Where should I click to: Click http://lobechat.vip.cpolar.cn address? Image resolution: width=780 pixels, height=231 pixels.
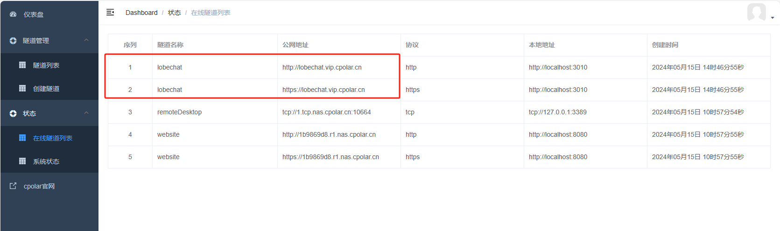tap(322, 67)
